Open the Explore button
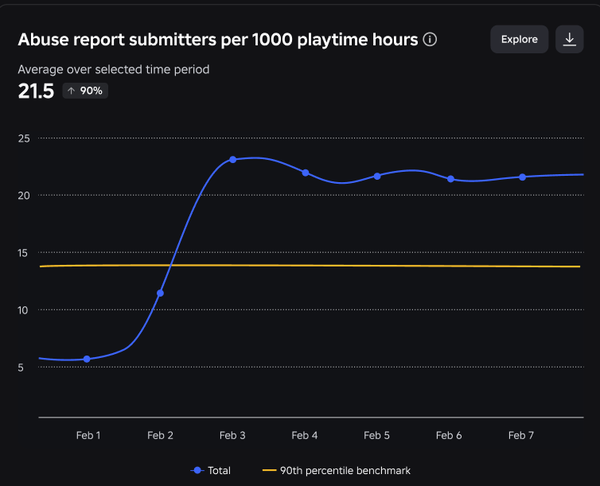The image size is (600, 486). (520, 40)
